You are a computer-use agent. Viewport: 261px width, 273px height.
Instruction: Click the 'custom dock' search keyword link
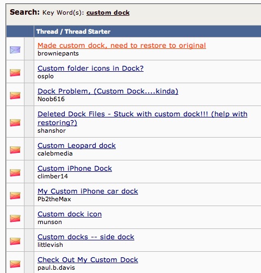[108, 13]
